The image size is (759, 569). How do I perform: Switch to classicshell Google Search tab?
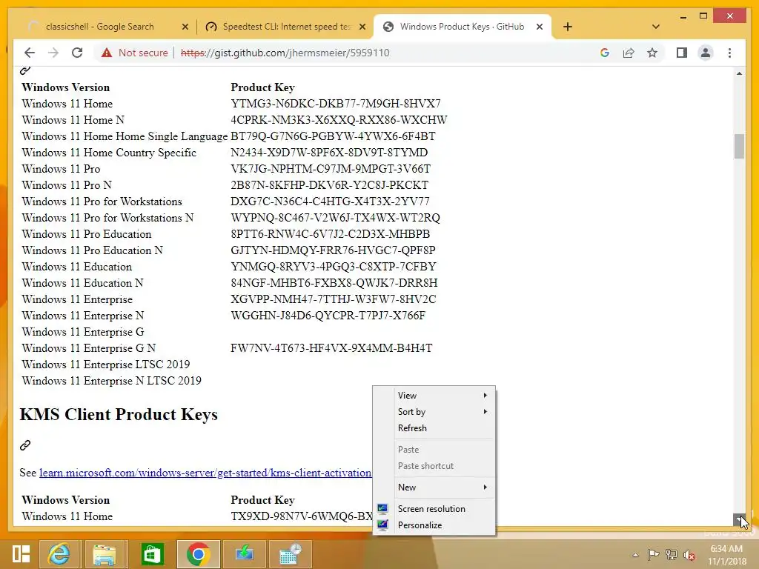(99, 27)
